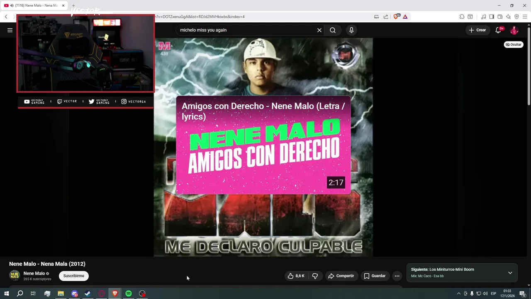Open volume control in system tray
Screen dimensions: 531x299
click(x=485, y=294)
